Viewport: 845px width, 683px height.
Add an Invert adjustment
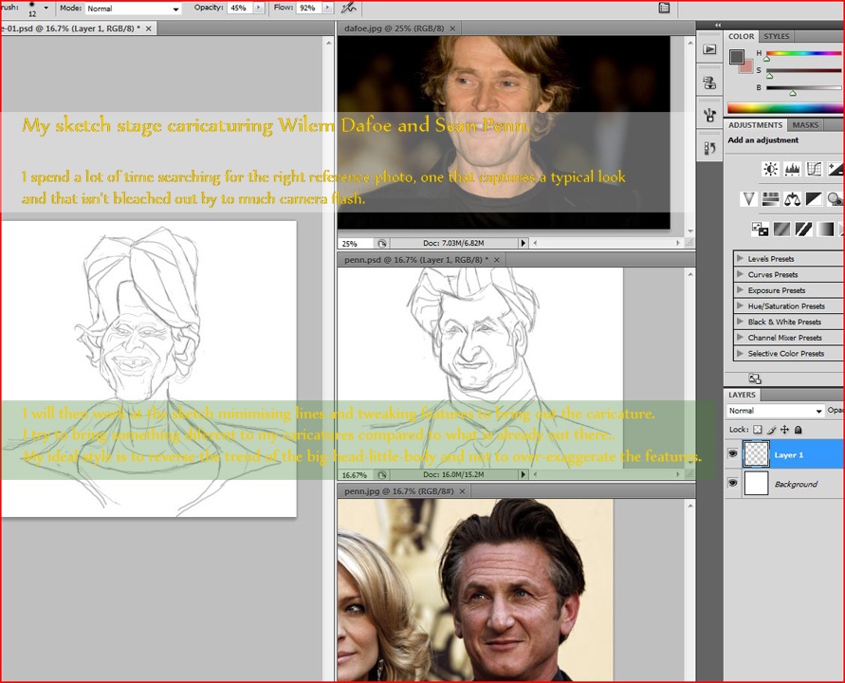pos(760,230)
